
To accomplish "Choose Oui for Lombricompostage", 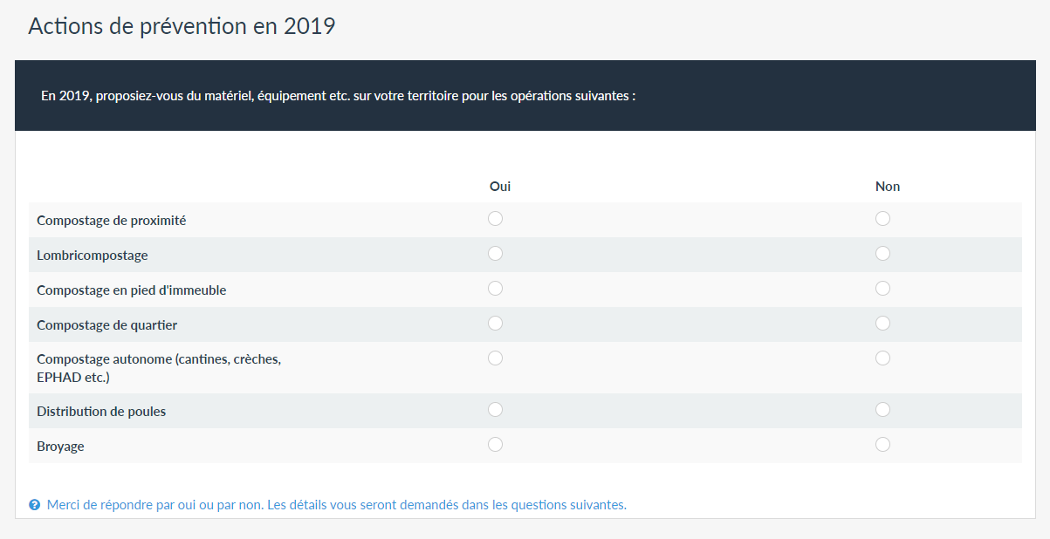I will 495,253.
